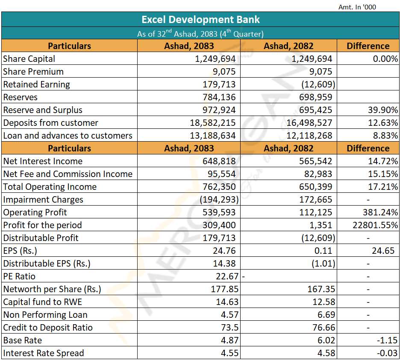The height and width of the screenshot is (360, 400).
Task: Select Reserves value 784,136
Action: (219, 97)
